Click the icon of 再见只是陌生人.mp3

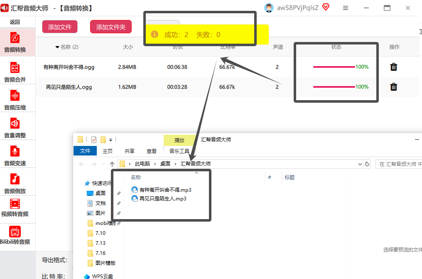coord(135,199)
